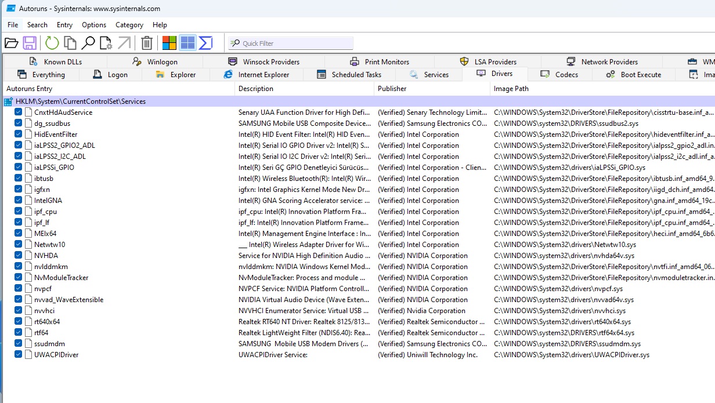Click the file icon beside rtf64
Image resolution: width=715 pixels, height=403 pixels.
click(28, 333)
